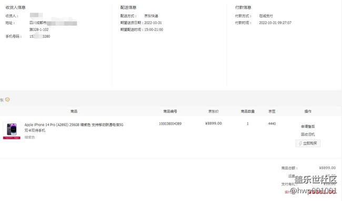This screenshot has width=342, height=201.
Task: Click the 付款信息 section heading
Action: click(x=243, y=7)
